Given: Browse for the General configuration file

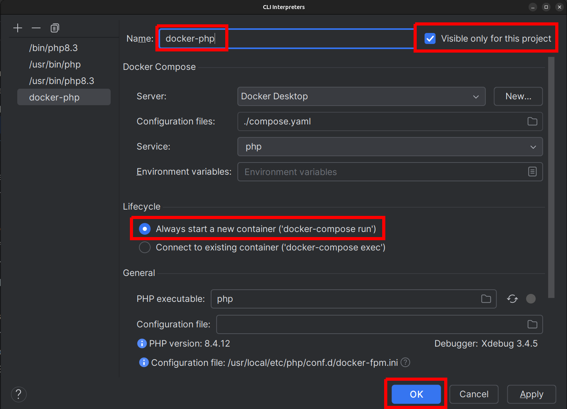Looking at the screenshot, I should [532, 324].
